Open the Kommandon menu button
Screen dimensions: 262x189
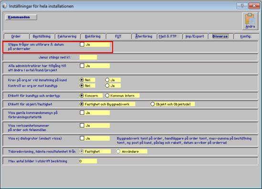click(x=21, y=17)
